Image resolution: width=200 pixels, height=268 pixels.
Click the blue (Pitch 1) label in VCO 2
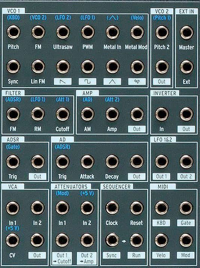click(162, 18)
